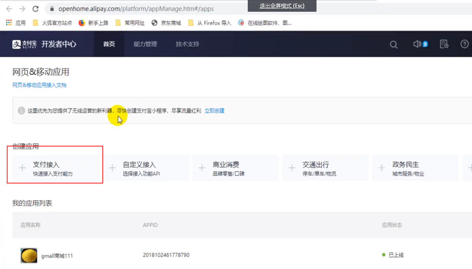This screenshot has height=269, width=472.
Task: Click the 立即创建 link
Action: pos(214,111)
